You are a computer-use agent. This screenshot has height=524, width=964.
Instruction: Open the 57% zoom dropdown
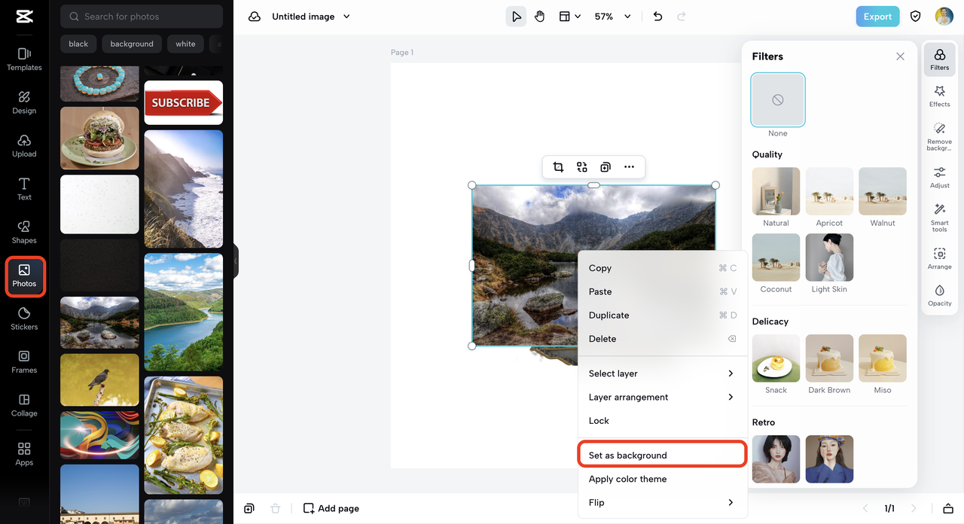pyautogui.click(x=612, y=17)
